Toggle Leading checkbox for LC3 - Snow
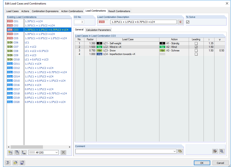Viewport: 234px width, 167px height. point(196,50)
